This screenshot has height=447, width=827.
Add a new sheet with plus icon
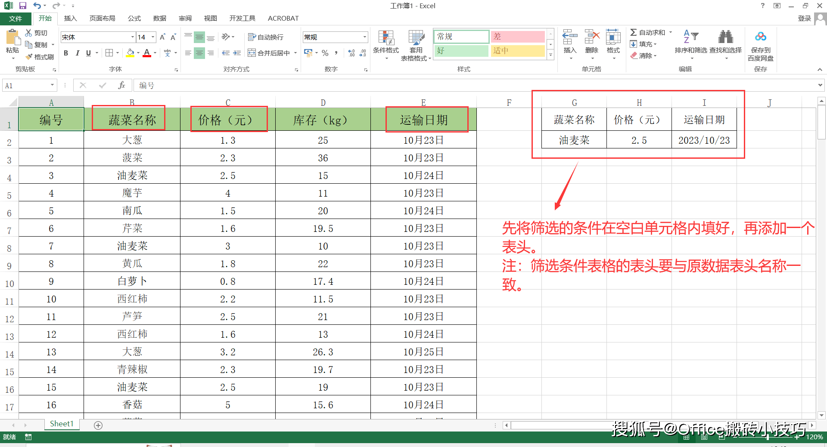(98, 425)
